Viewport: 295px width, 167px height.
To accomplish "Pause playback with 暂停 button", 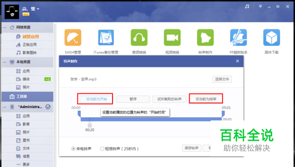I will pyautogui.click(x=133, y=99).
